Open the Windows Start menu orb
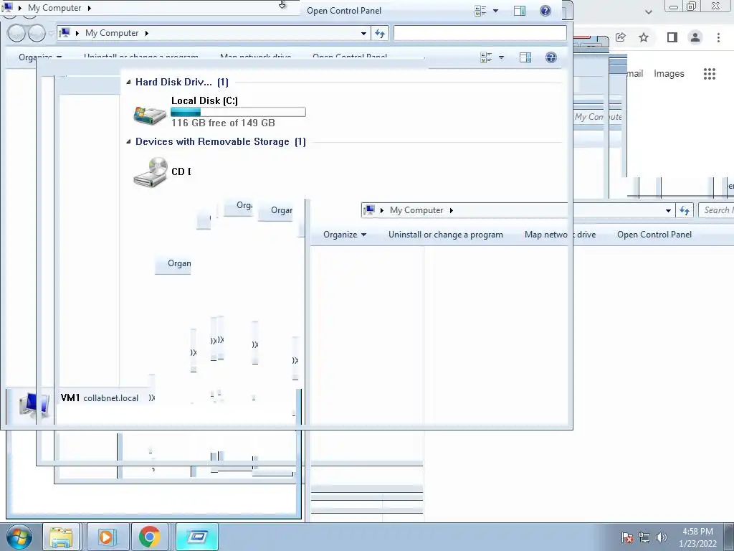This screenshot has height=551, width=734. point(19,537)
